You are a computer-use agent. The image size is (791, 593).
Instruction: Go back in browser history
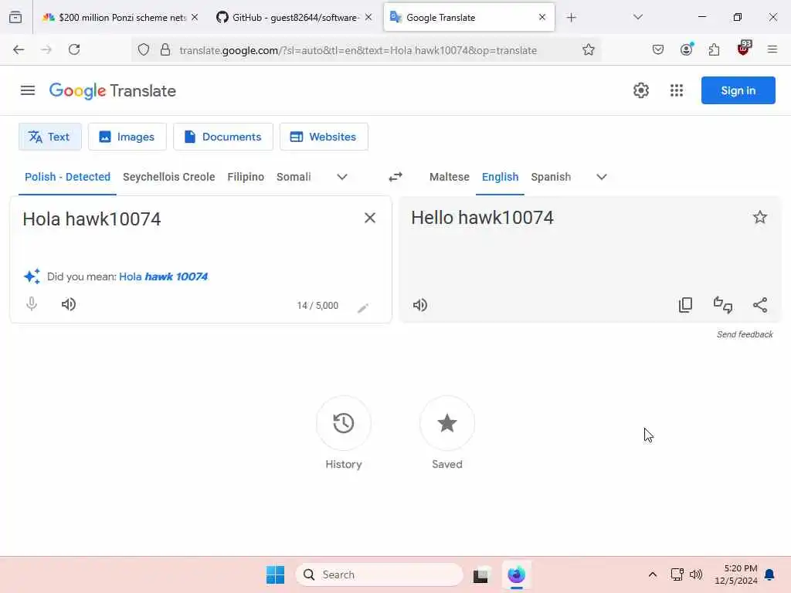point(19,49)
